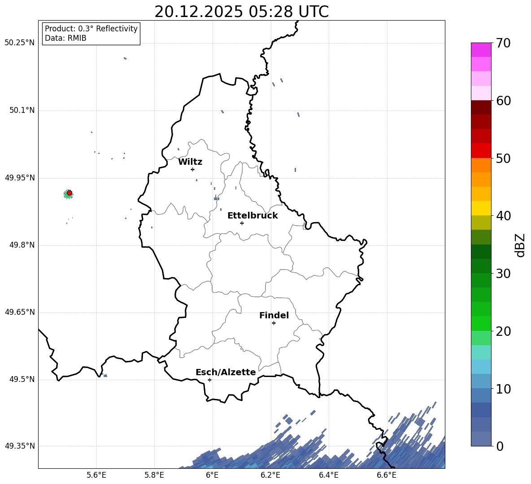Click the 50.1°N latitude label

tap(22, 111)
